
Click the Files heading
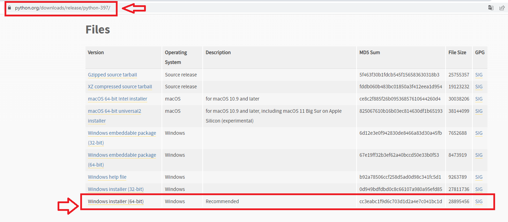(x=98, y=30)
